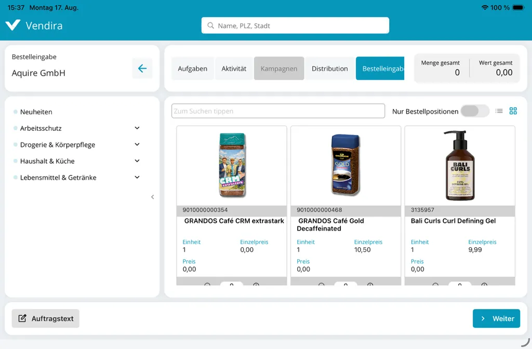Screen dimensions: 532x349
Task: Collapse the category sidebar with the arrow
Action: point(152,197)
